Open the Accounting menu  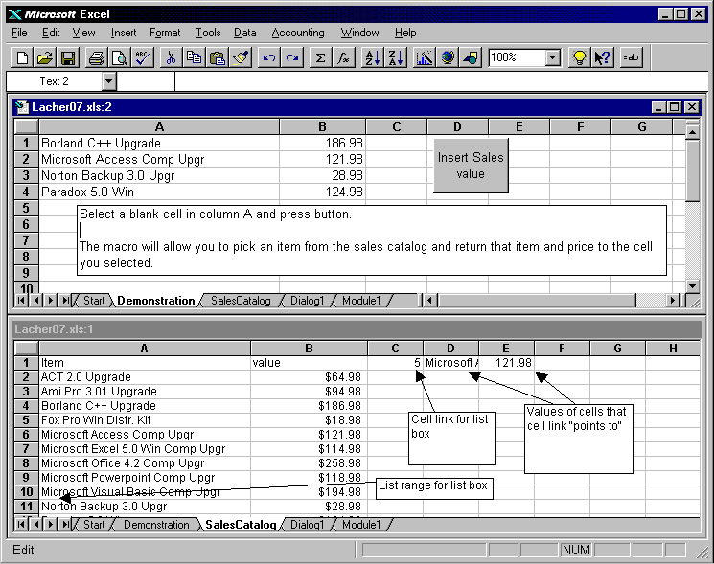(298, 33)
